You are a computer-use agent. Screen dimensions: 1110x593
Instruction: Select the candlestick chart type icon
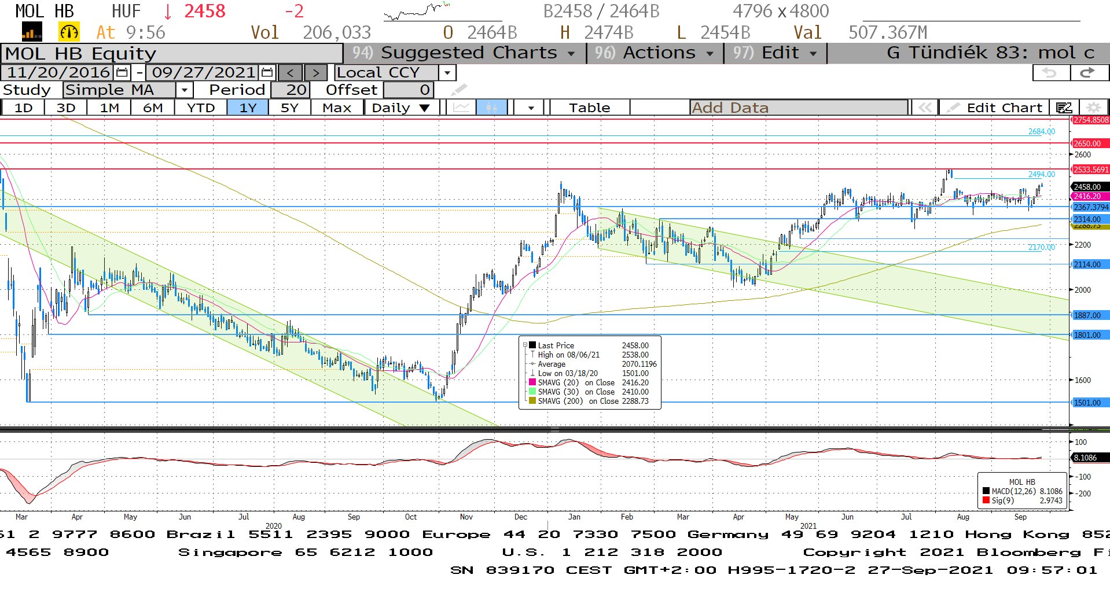[x=492, y=108]
